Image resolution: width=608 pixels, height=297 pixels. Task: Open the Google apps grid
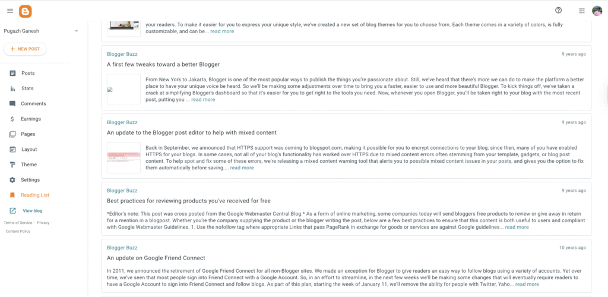581,11
